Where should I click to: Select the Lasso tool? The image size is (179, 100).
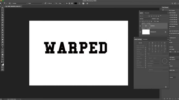pos(3,12)
